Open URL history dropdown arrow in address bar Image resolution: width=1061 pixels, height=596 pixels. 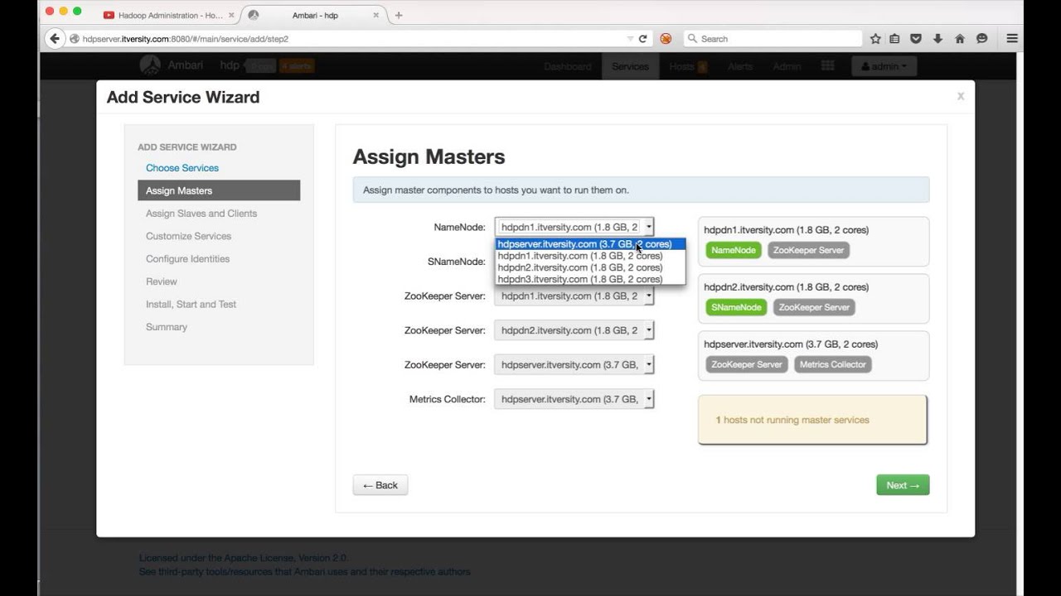(x=630, y=38)
